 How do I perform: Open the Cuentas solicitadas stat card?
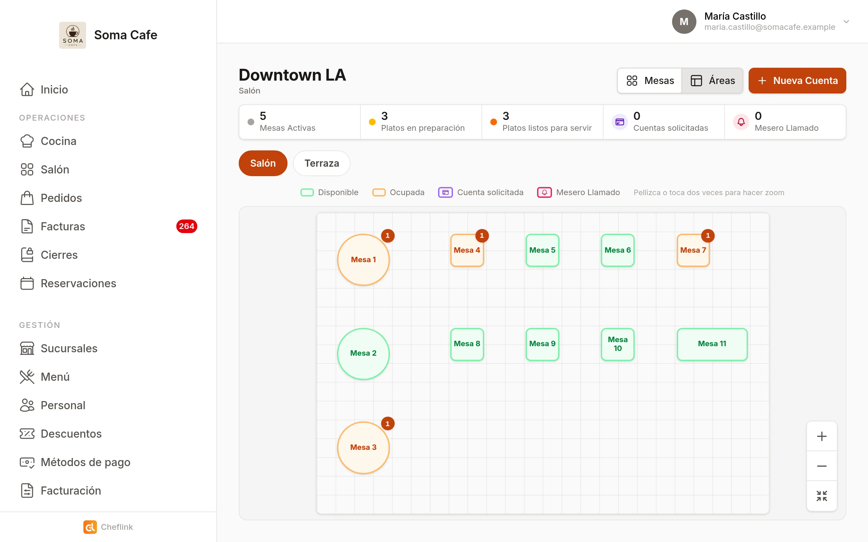664,122
